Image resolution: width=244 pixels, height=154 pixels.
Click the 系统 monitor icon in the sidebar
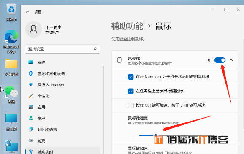click(31, 62)
